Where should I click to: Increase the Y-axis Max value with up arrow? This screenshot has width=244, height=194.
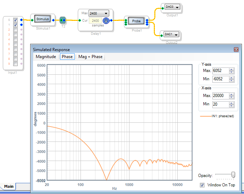(232, 69)
